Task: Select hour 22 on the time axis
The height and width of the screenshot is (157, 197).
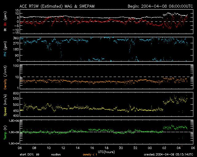Action: [135, 148]
